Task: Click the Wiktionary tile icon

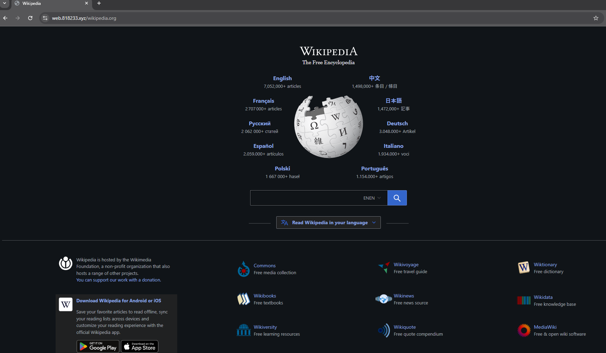Action: tap(524, 268)
